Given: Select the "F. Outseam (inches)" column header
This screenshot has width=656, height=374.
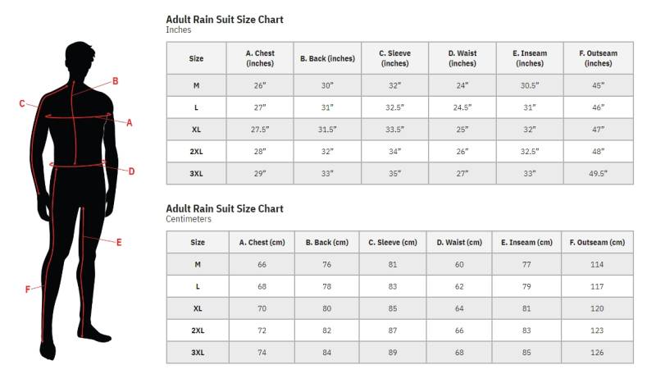Looking at the screenshot, I should [x=598, y=58].
